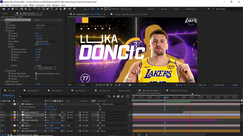This screenshot has height=136, width=243.
Task: Select the Pen tool
Action: (48, 9)
